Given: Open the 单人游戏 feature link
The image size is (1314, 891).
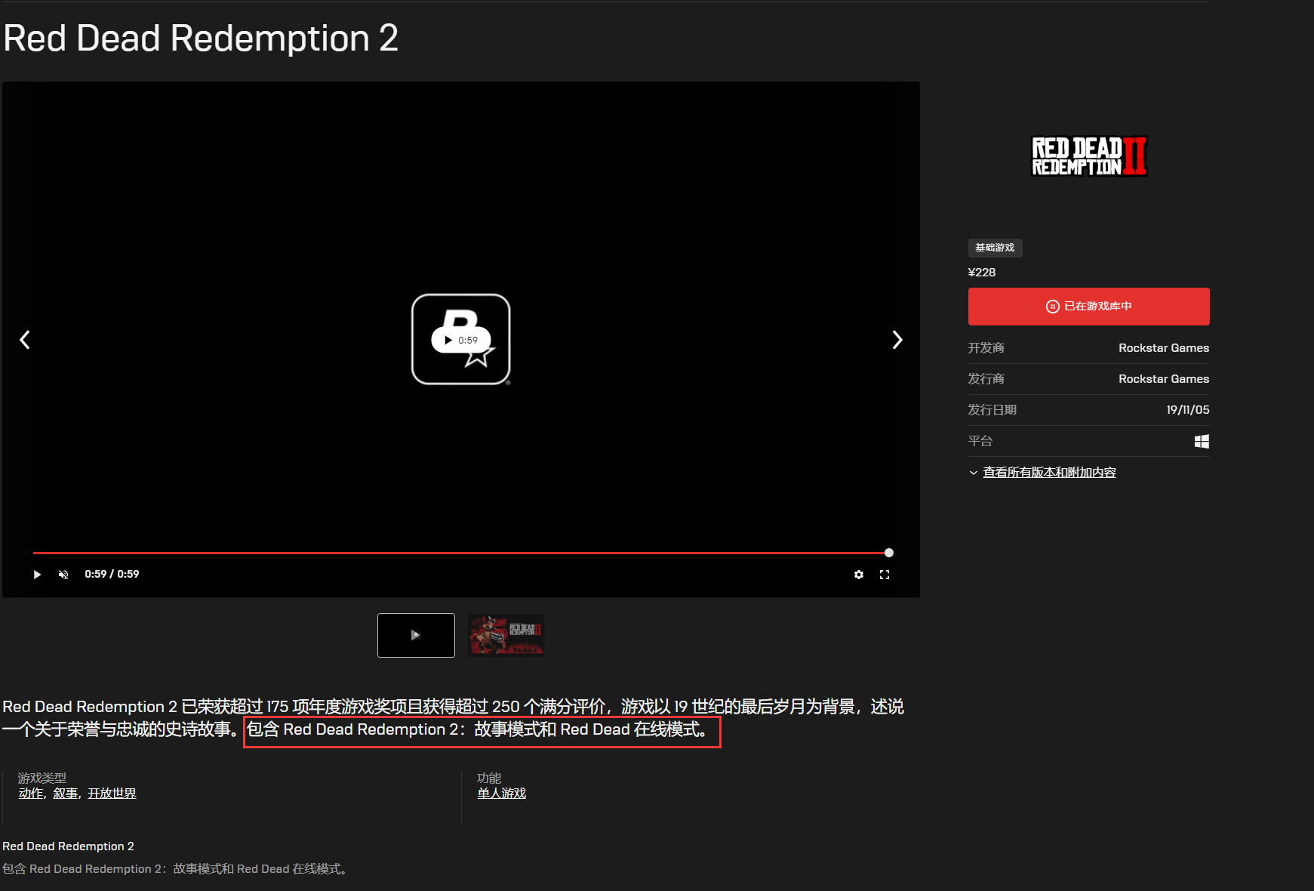Looking at the screenshot, I should pyautogui.click(x=501, y=794).
